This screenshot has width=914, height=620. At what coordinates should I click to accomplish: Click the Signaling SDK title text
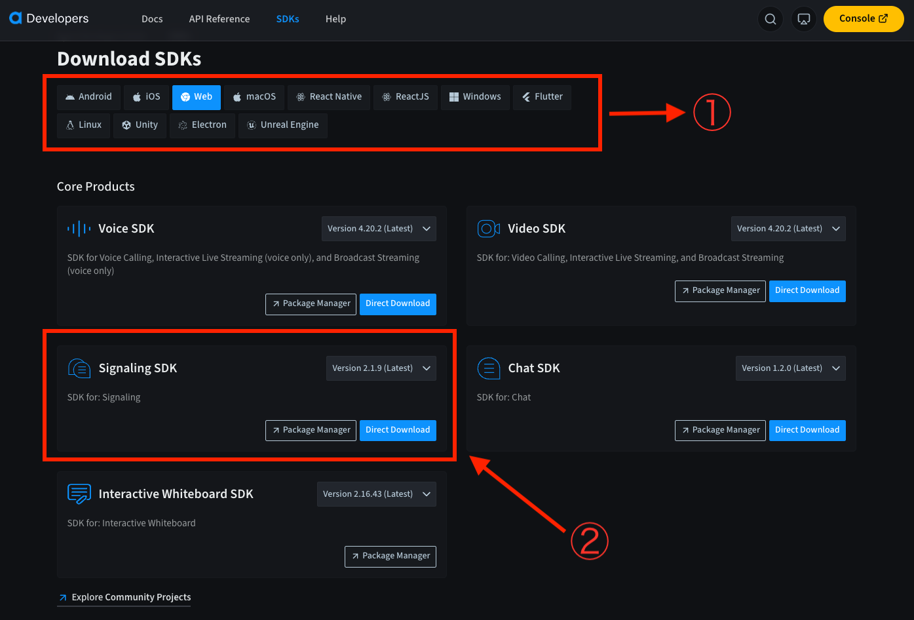[x=138, y=368]
